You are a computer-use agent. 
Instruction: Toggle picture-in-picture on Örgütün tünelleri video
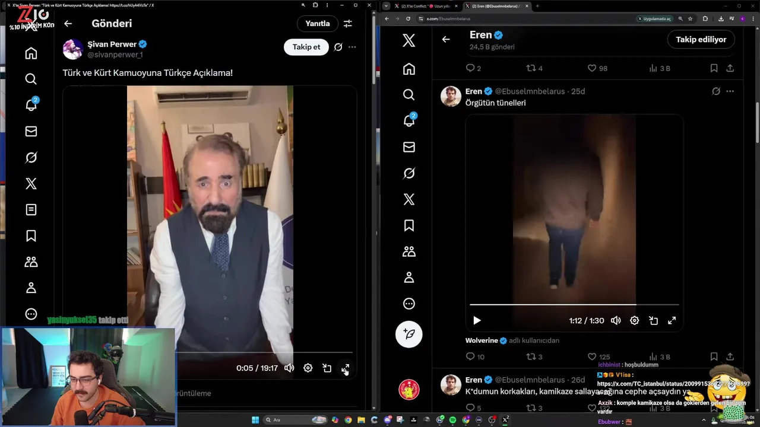(653, 320)
